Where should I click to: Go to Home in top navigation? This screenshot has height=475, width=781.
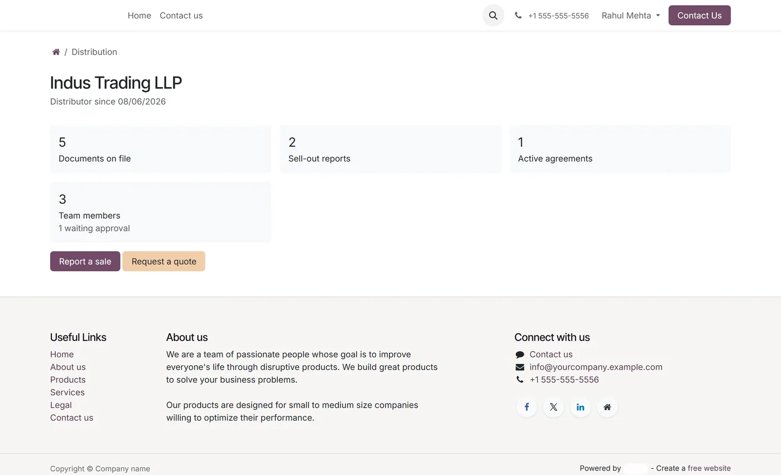tap(139, 16)
